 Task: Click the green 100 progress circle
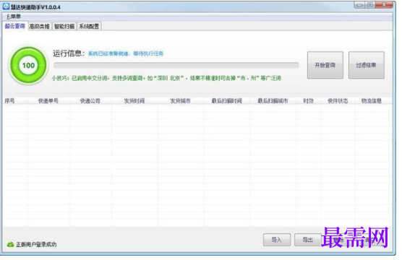coord(28,66)
